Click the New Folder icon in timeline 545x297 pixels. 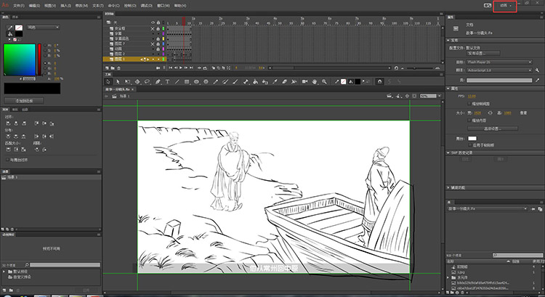click(x=113, y=68)
